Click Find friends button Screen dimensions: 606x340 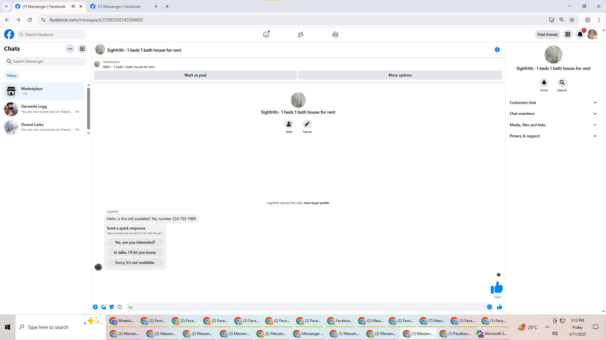coord(548,34)
